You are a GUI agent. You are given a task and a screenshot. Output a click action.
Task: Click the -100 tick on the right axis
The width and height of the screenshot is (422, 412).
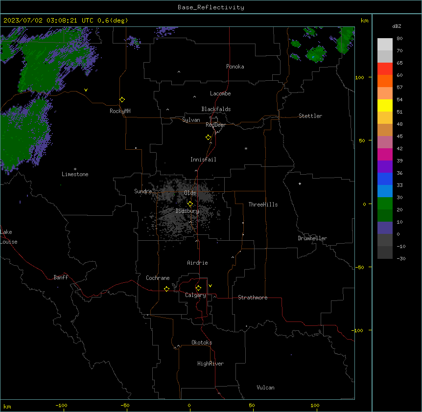coord(358,330)
